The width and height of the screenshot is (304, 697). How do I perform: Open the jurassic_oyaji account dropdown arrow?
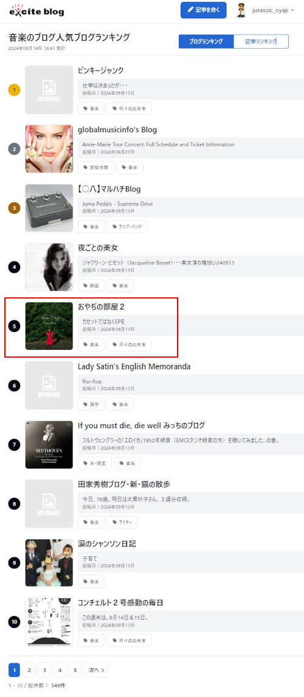click(x=292, y=11)
